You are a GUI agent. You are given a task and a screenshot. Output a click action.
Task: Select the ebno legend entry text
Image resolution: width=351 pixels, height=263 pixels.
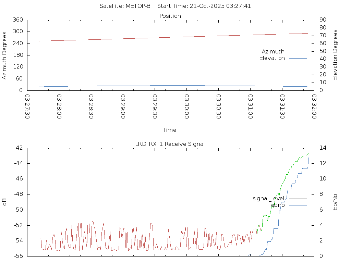(x=278, y=205)
